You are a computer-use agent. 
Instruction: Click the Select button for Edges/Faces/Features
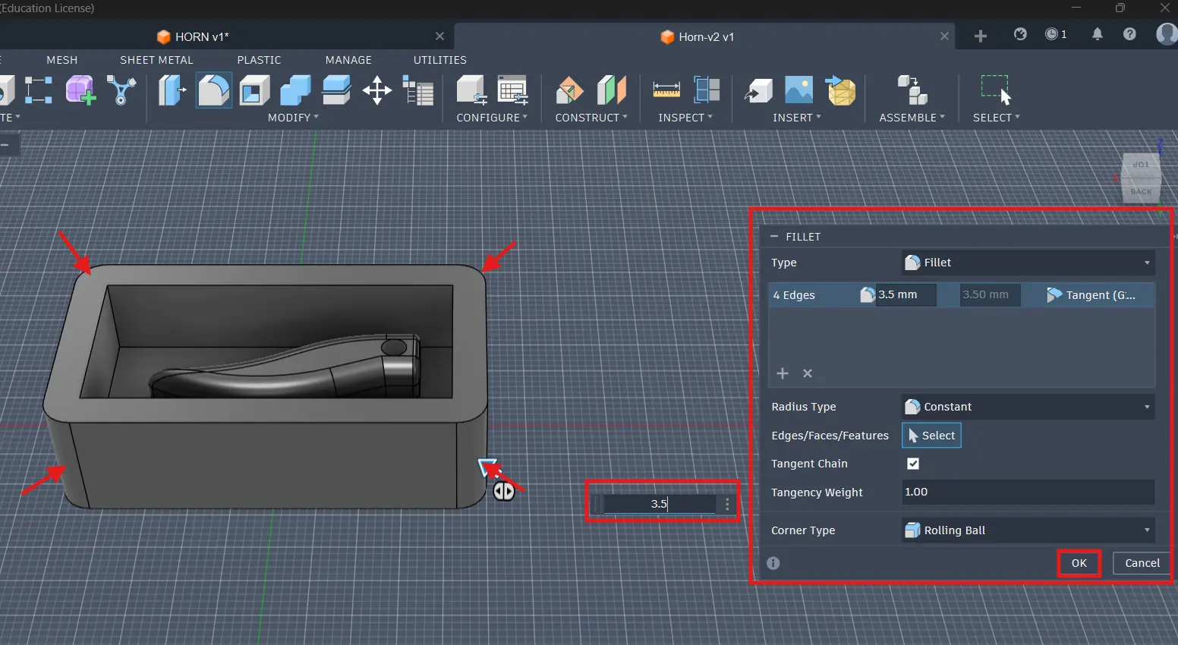(931, 436)
